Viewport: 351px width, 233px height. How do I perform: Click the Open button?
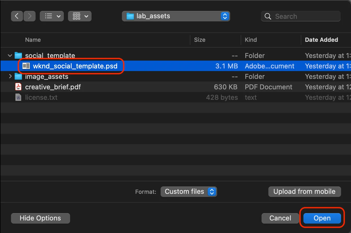click(322, 218)
